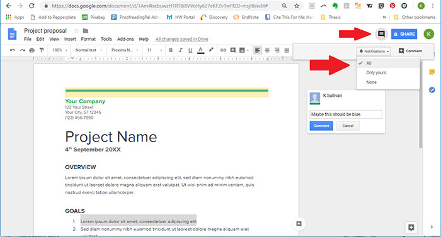
Task: Open the font size dropdown
Action: [x=154, y=50]
